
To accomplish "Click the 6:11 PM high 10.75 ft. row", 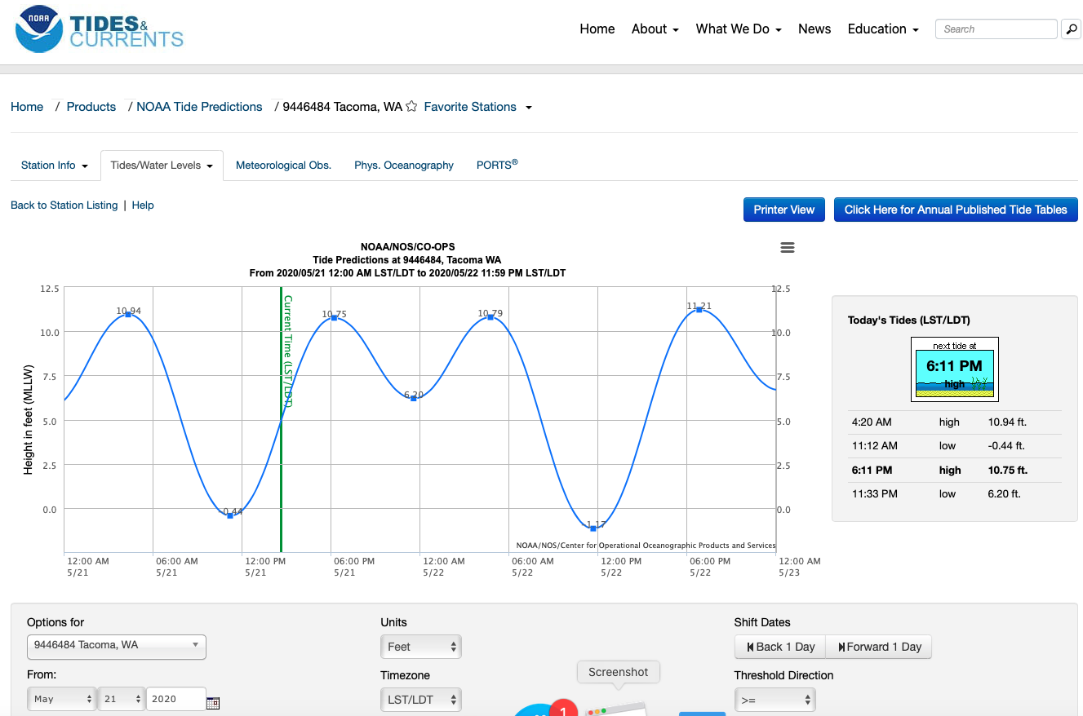I will coord(955,470).
